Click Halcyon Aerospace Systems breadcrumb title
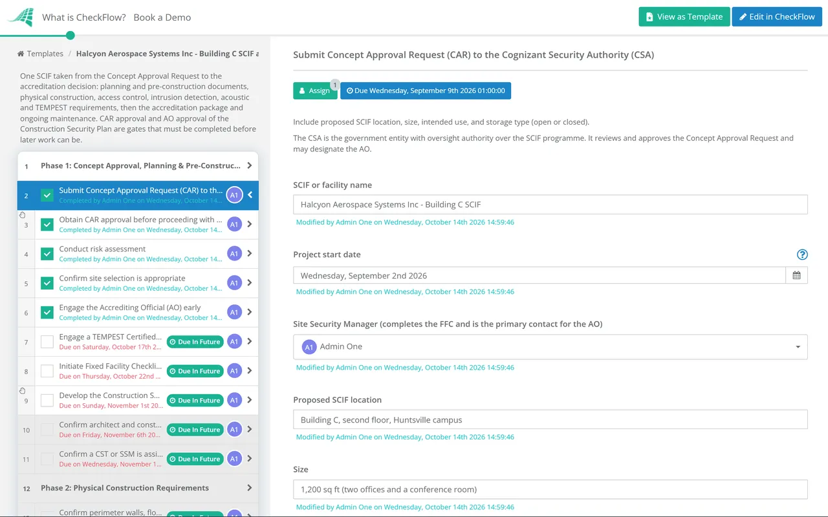 tap(167, 54)
